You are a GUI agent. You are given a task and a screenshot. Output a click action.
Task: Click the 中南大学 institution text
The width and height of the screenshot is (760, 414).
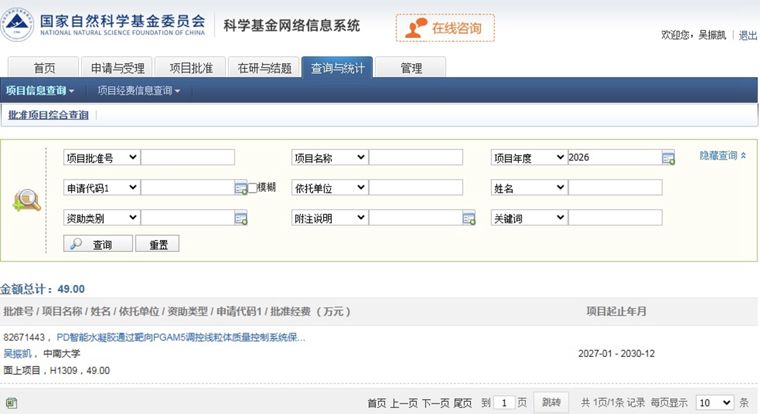[x=61, y=353]
